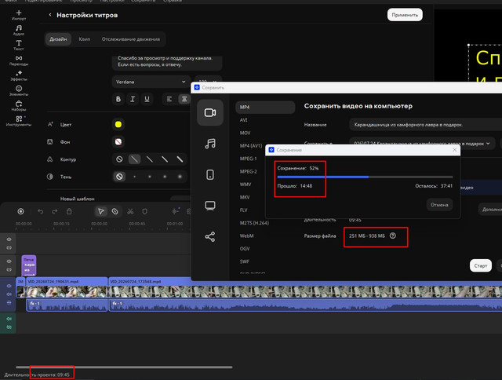Activate the selection arrow tool
The height and width of the screenshot is (380, 502).
(101, 211)
